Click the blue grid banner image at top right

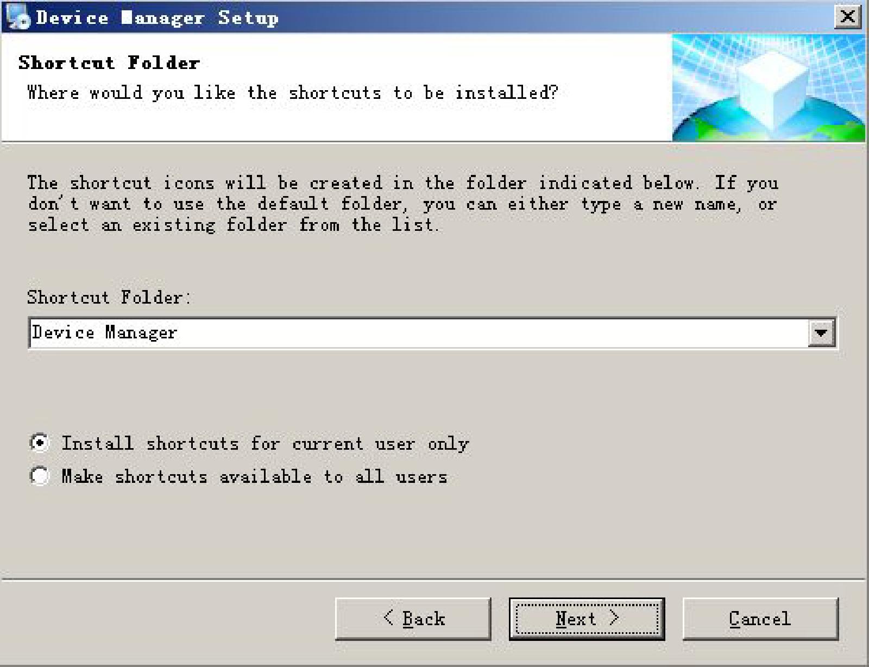[x=769, y=88]
